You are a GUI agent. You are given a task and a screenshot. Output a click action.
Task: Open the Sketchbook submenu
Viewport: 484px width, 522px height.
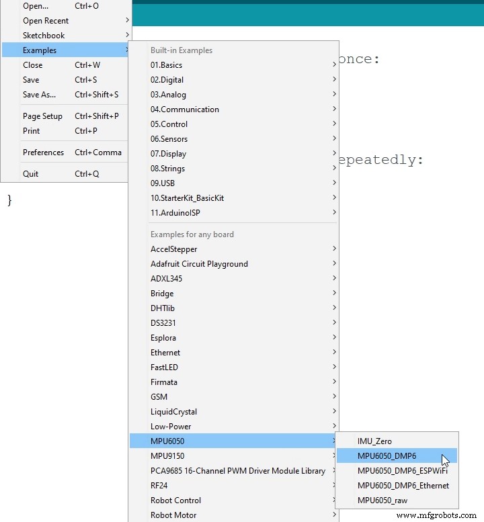pyautogui.click(x=65, y=36)
